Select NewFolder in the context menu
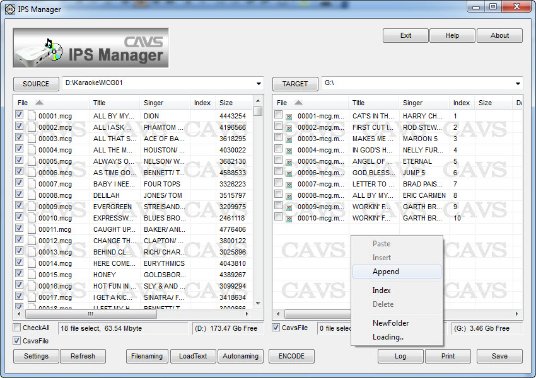 pos(390,323)
